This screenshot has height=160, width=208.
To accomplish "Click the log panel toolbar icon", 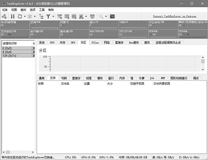I will coord(81,17).
